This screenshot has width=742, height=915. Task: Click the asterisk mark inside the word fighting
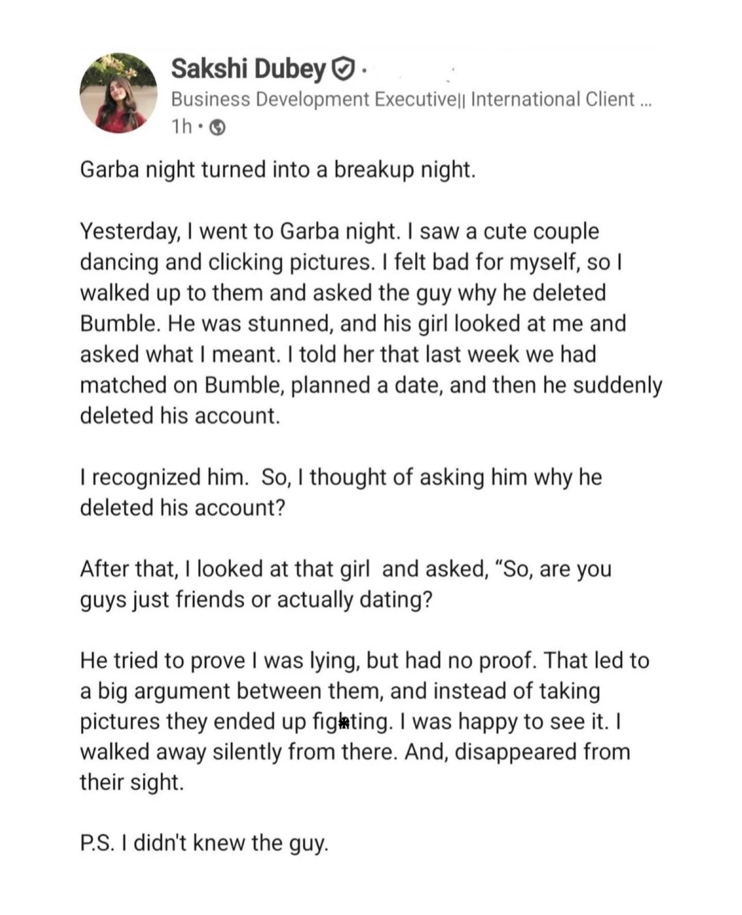tap(344, 723)
